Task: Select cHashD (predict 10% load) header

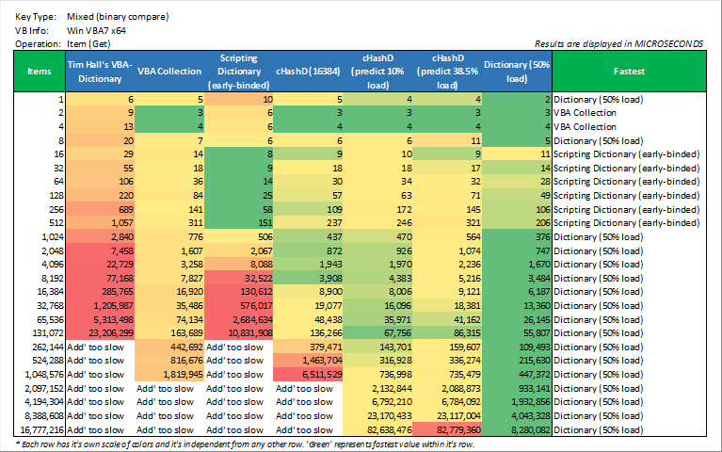Action: point(377,71)
